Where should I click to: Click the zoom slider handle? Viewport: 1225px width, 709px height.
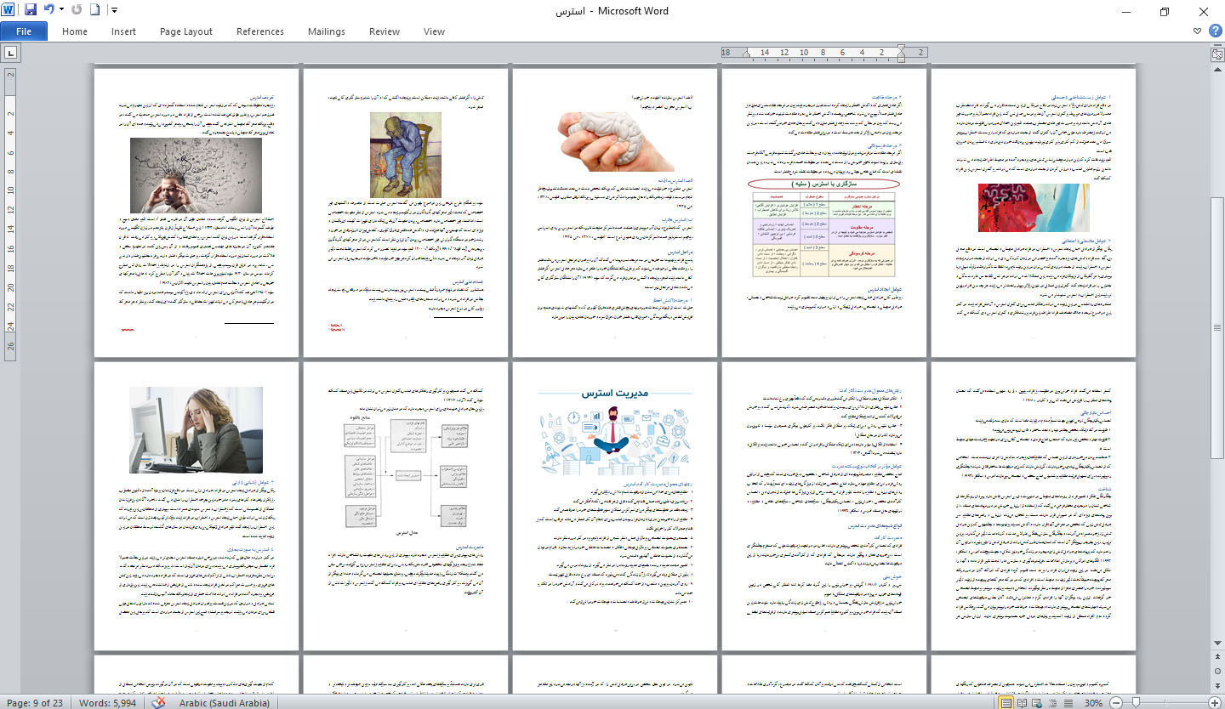1134,703
